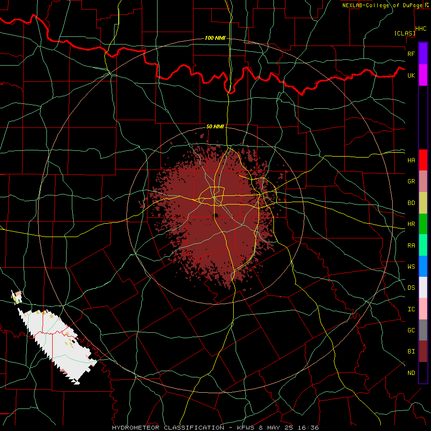Viewport: 431px width, 431px height.
Task: Click the 'IC' legend label
Action: click(411, 309)
